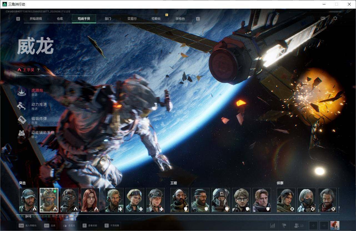This screenshot has width=356, height=231.
Task: Select the bald engineer with red headset
Action: (x=180, y=200)
